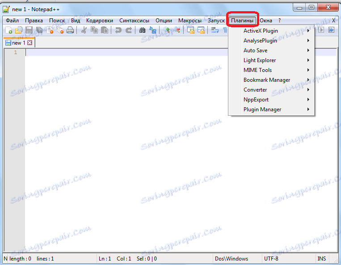Toggle the INS insert mode indicator
Viewport: 341px width, 265px height.
click(321, 258)
